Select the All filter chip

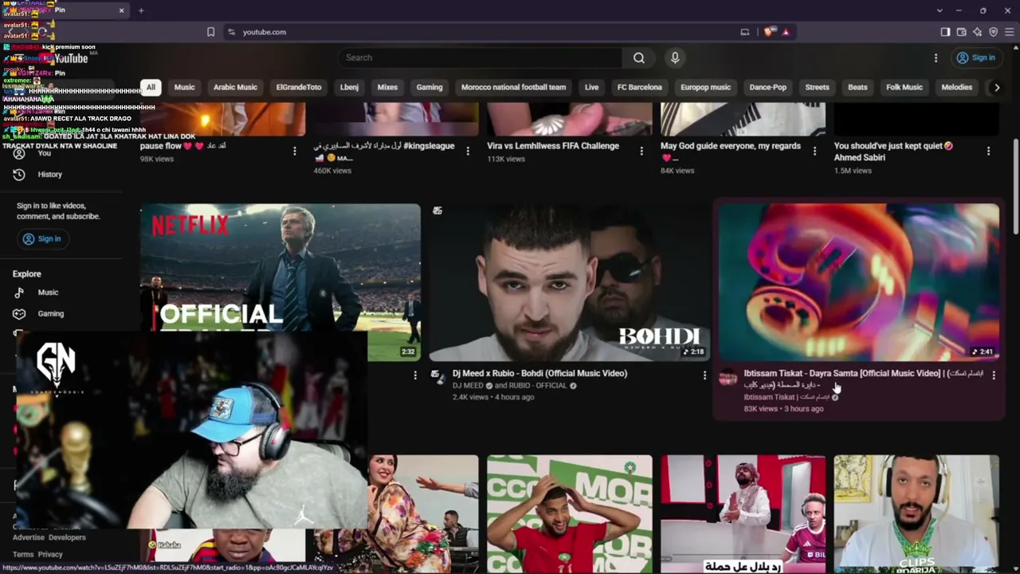[x=151, y=87]
